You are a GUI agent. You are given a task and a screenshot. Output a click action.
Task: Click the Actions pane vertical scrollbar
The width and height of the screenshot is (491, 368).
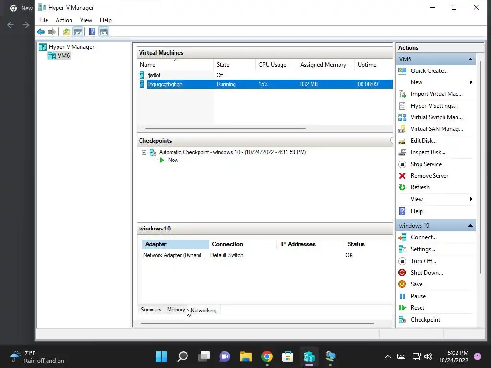[480, 168]
